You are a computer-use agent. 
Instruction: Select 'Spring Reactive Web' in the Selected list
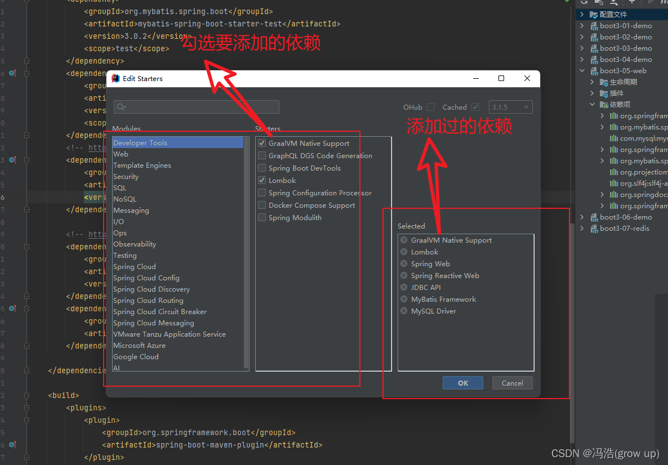click(x=445, y=275)
